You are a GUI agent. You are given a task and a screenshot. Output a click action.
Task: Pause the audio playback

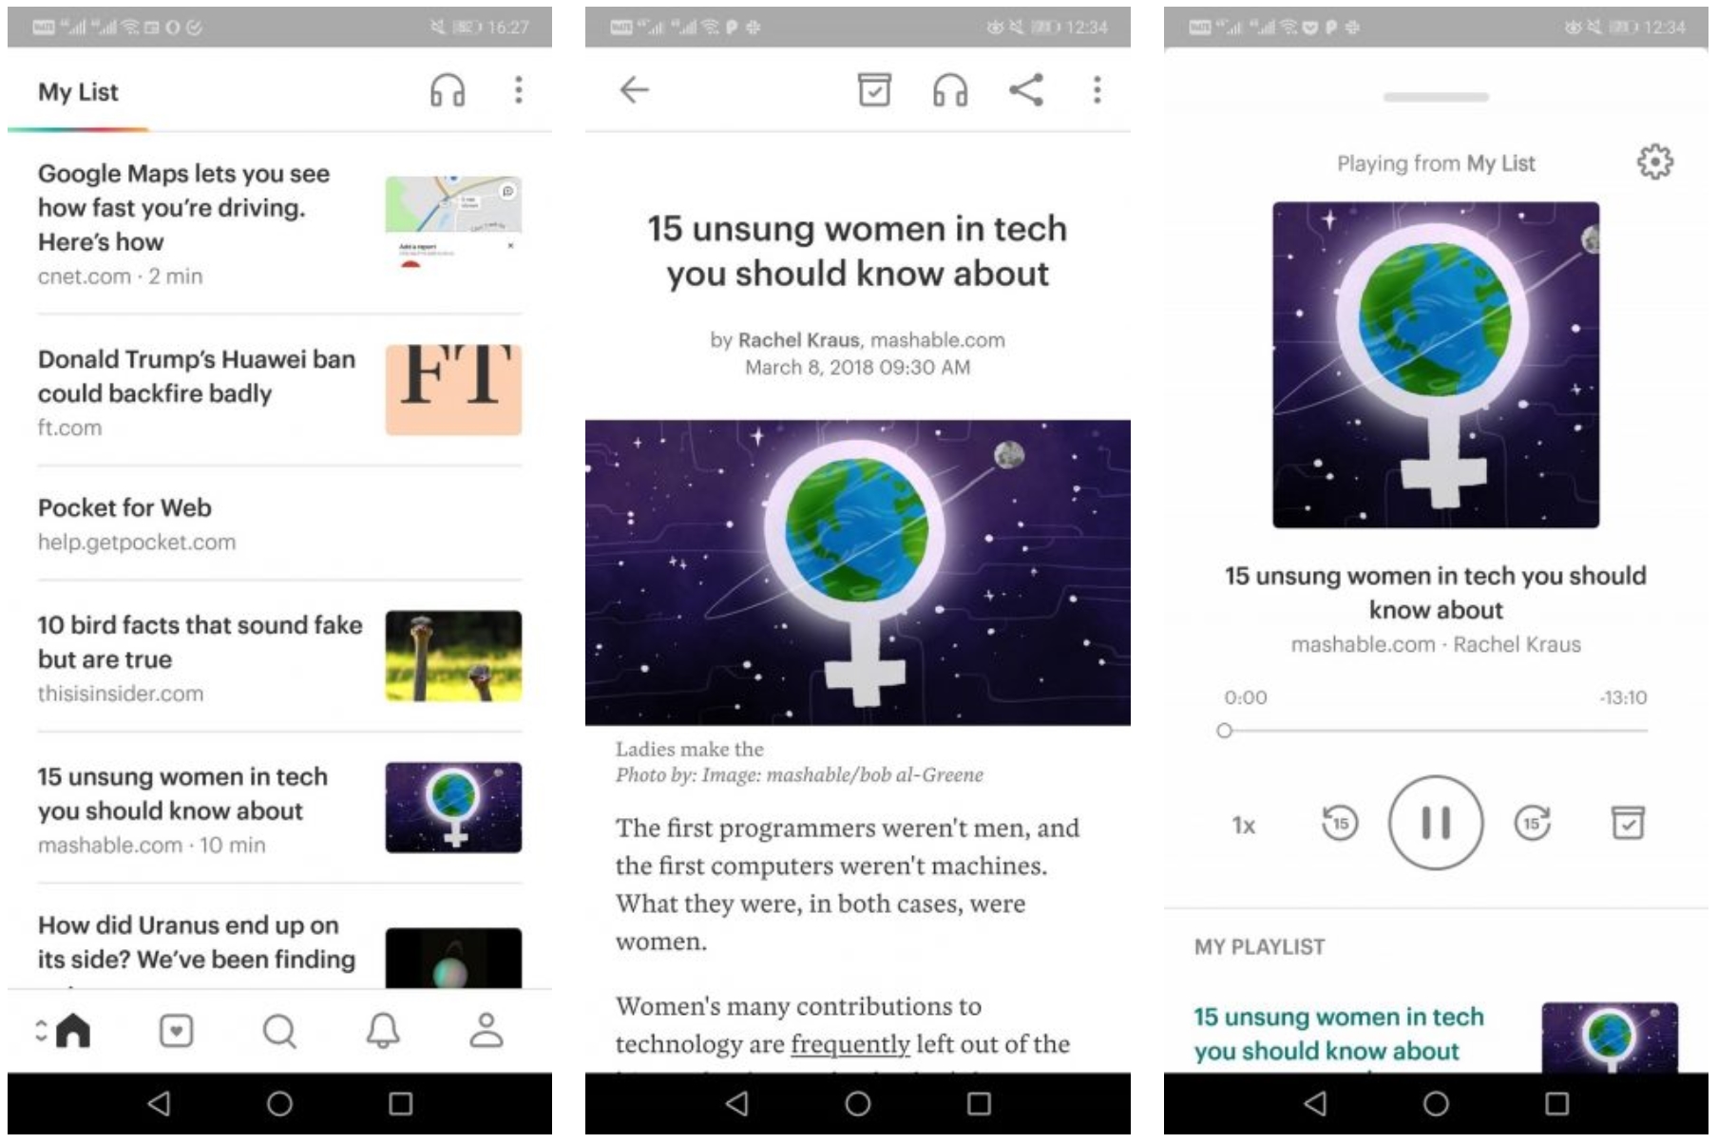[x=1436, y=823]
